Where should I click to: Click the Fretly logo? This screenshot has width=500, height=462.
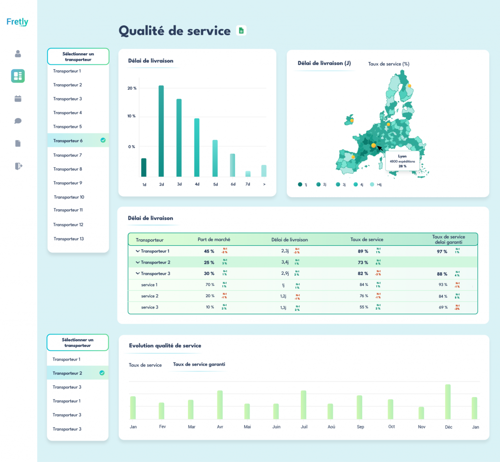tap(18, 22)
